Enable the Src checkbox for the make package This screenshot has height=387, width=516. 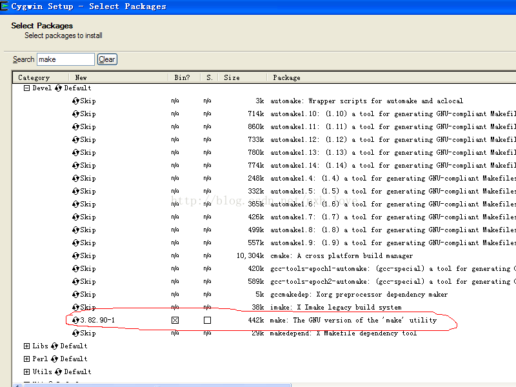coord(207,320)
